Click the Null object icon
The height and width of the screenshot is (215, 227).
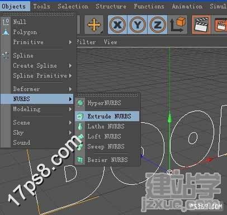[x=6, y=22]
